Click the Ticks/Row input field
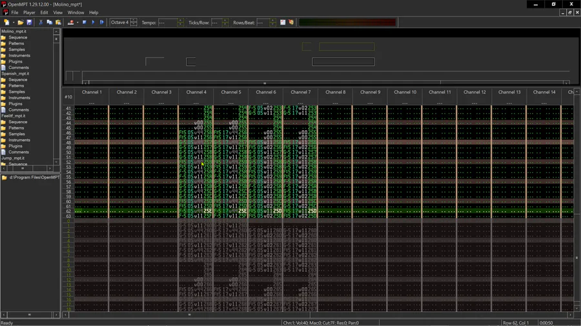Screen dimensions: 581x326 click(x=216, y=23)
